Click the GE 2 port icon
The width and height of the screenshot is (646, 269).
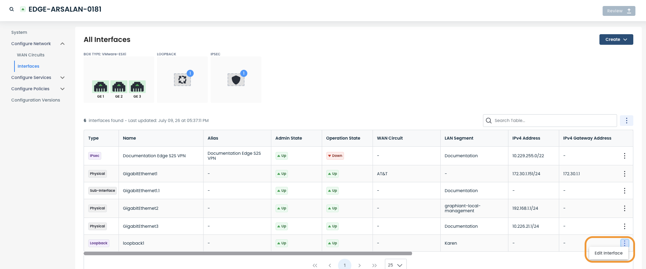click(119, 87)
